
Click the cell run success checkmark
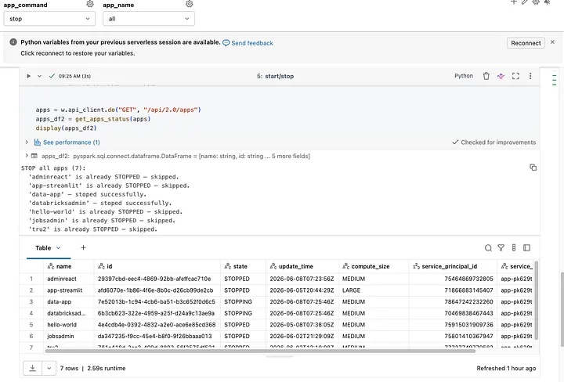pyautogui.click(x=52, y=76)
